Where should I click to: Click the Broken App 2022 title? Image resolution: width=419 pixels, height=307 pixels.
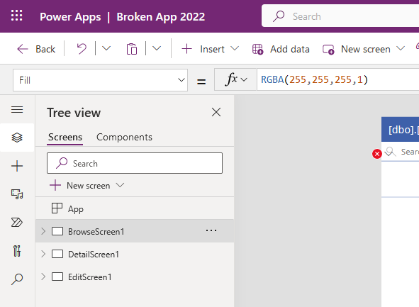[161, 17]
